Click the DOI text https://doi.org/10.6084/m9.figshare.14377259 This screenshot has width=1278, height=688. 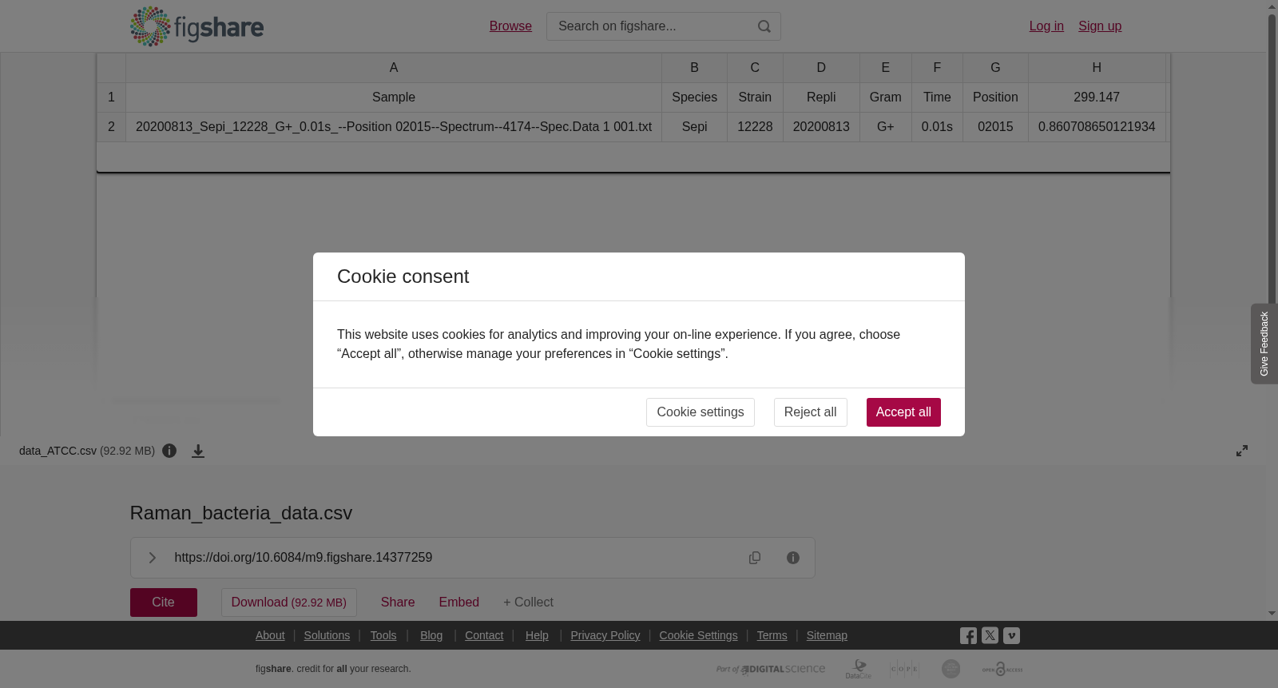tap(304, 558)
